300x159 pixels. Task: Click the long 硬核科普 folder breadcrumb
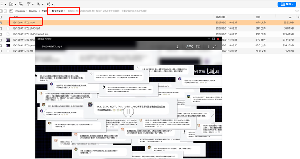(x=107, y=11)
